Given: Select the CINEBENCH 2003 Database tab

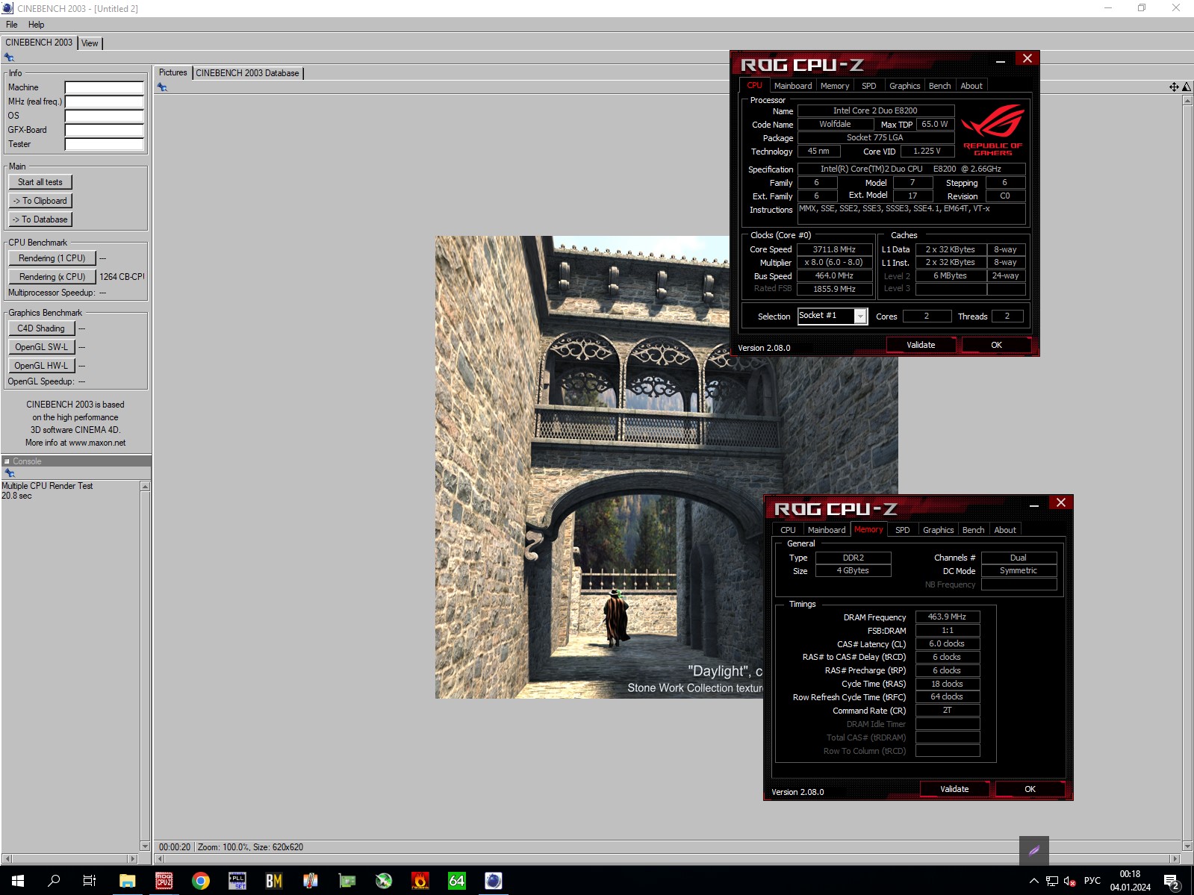Looking at the screenshot, I should tap(247, 73).
